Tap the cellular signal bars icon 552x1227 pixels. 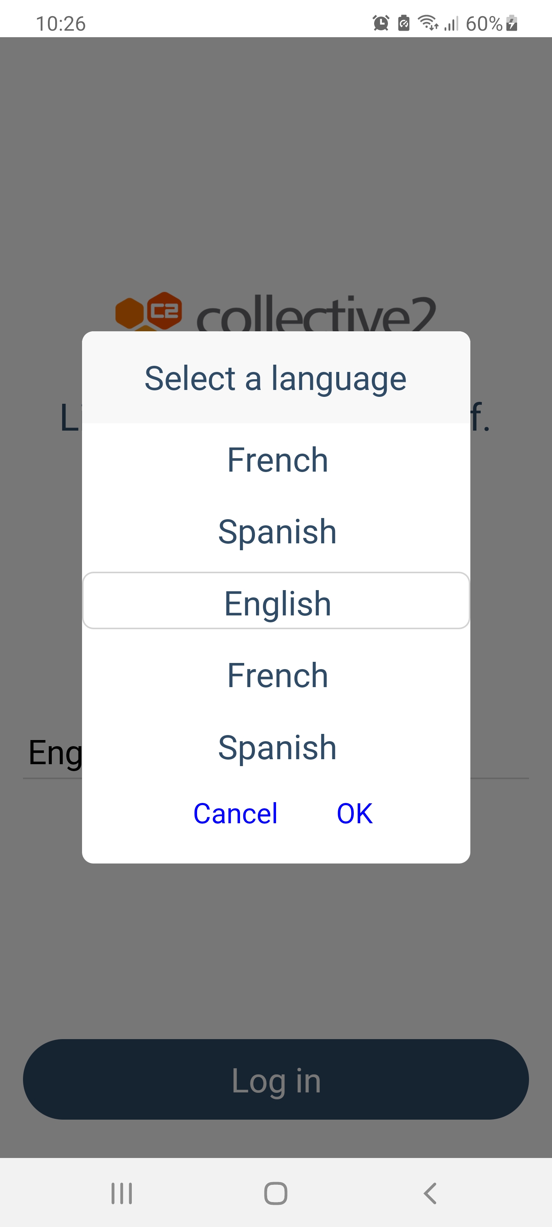pos(451,23)
